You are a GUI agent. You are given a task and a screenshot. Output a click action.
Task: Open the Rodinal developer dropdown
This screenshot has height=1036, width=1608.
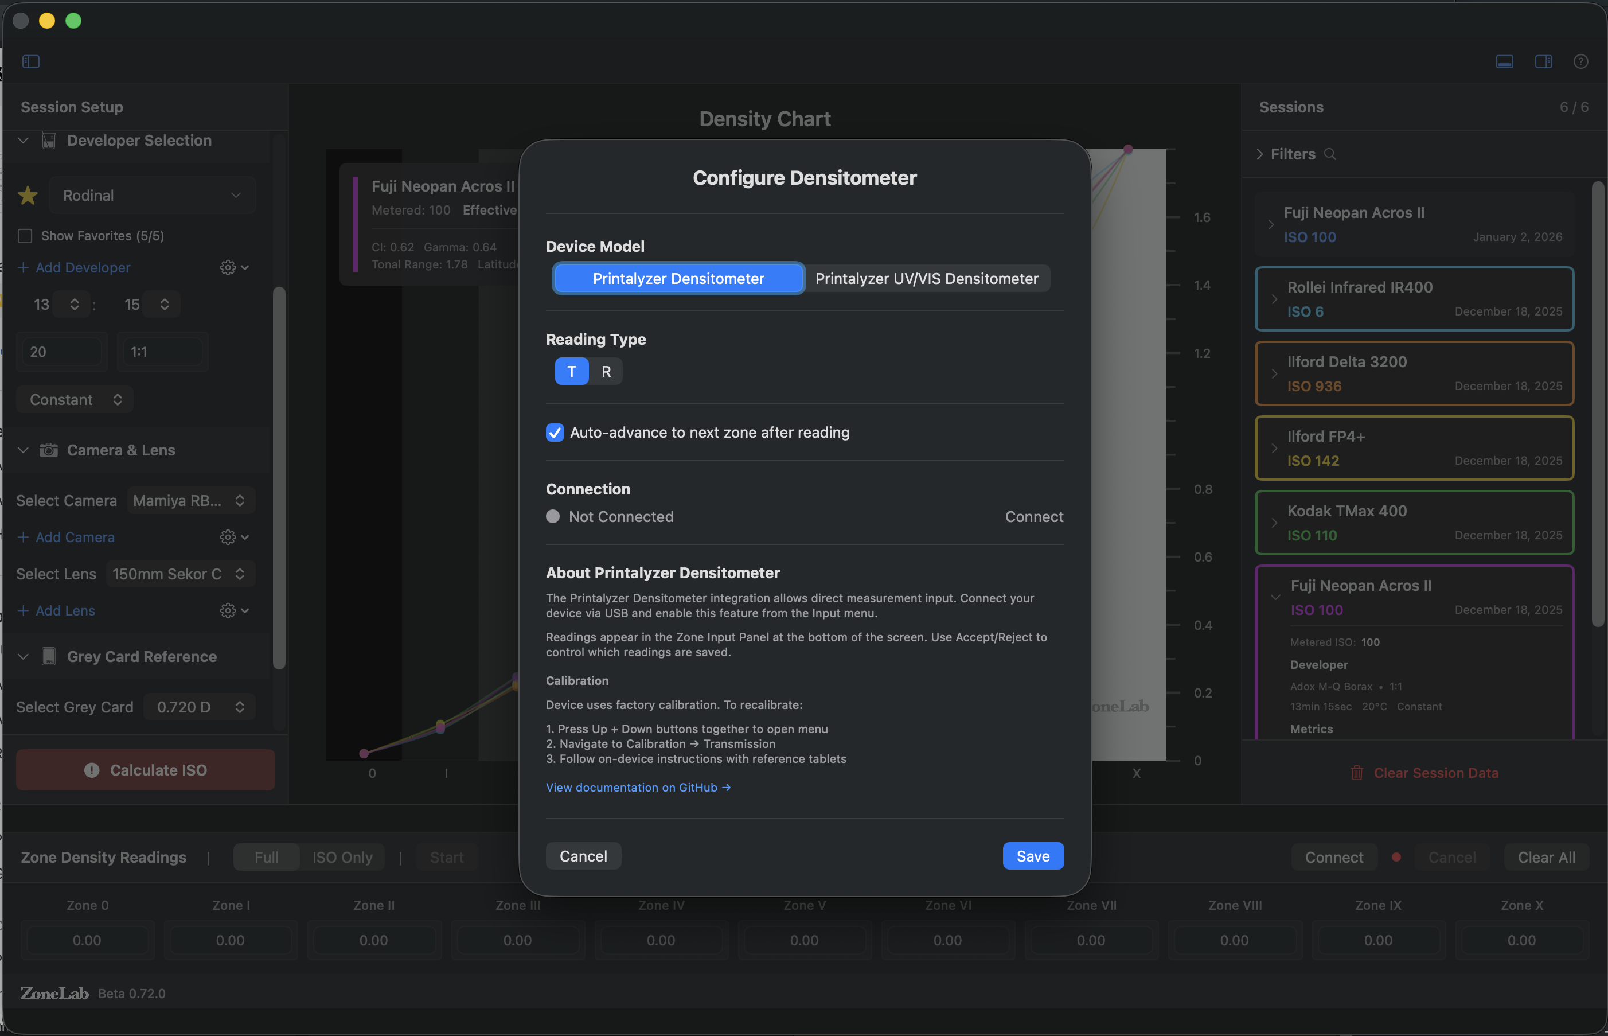(x=152, y=196)
